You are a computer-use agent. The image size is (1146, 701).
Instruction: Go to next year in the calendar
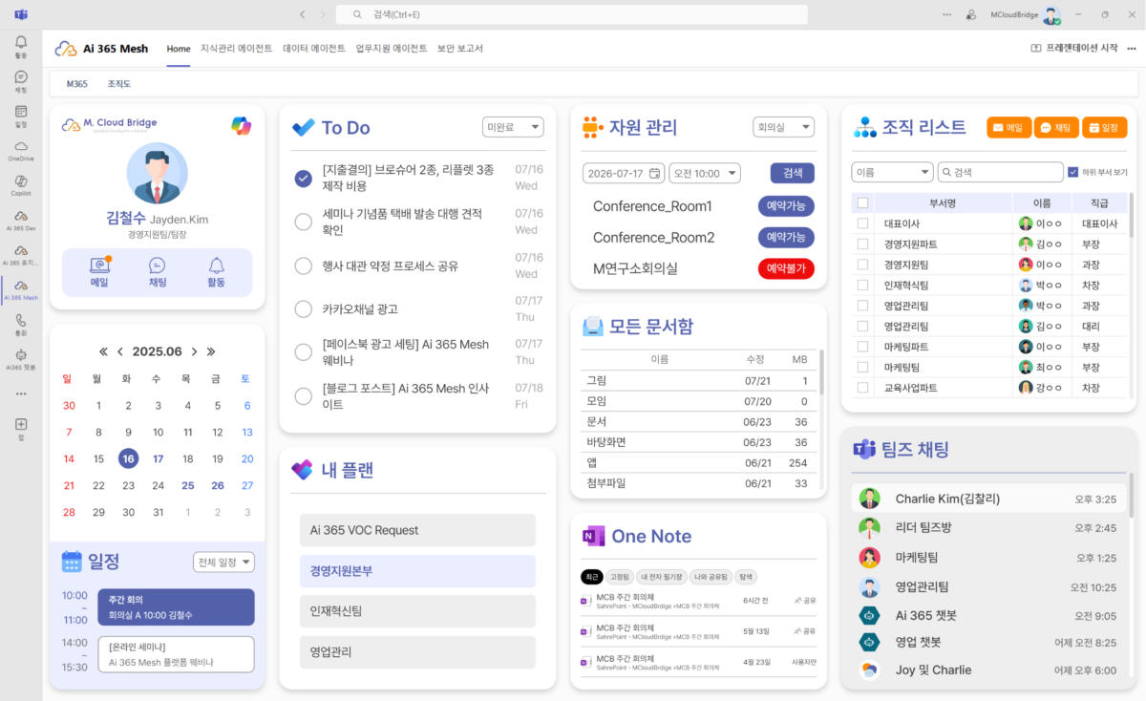pyautogui.click(x=211, y=351)
